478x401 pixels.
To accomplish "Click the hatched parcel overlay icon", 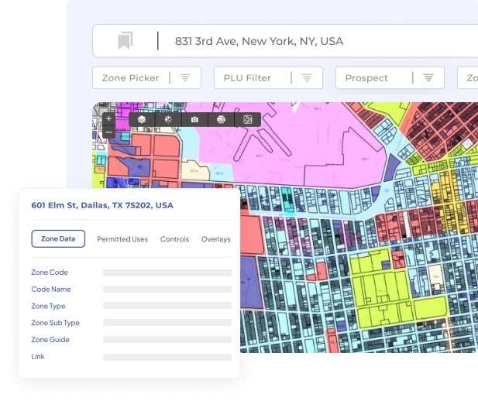I will [x=247, y=120].
